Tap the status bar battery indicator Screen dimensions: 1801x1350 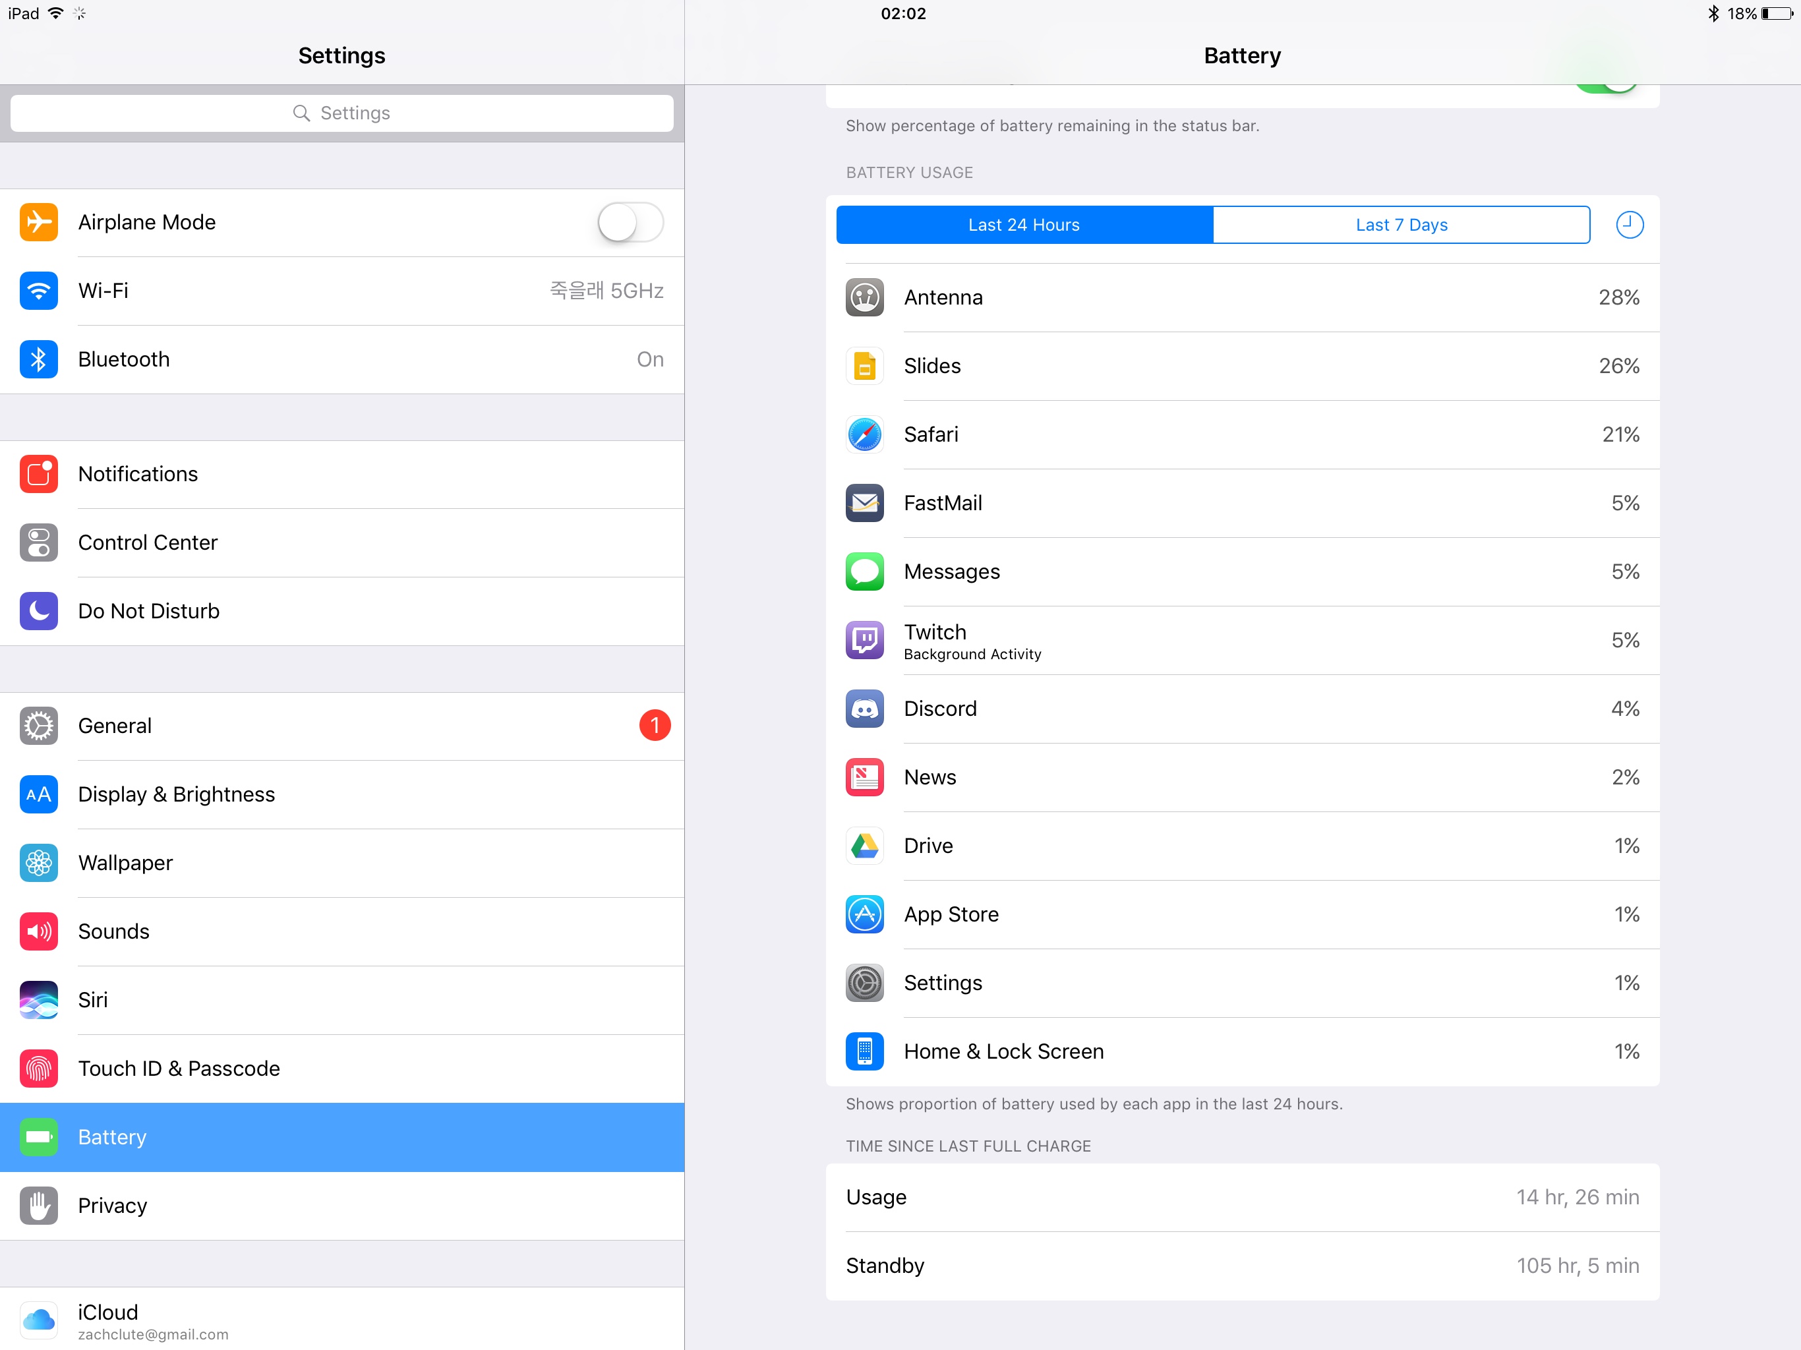(x=1776, y=13)
